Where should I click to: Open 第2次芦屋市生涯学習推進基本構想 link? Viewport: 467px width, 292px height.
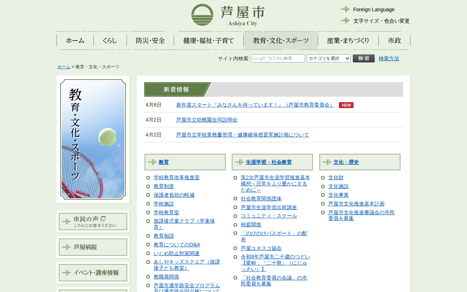(x=275, y=184)
